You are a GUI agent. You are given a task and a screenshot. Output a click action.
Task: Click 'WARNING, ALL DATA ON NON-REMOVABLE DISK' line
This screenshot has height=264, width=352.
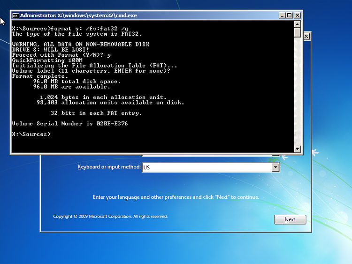[x=81, y=45]
